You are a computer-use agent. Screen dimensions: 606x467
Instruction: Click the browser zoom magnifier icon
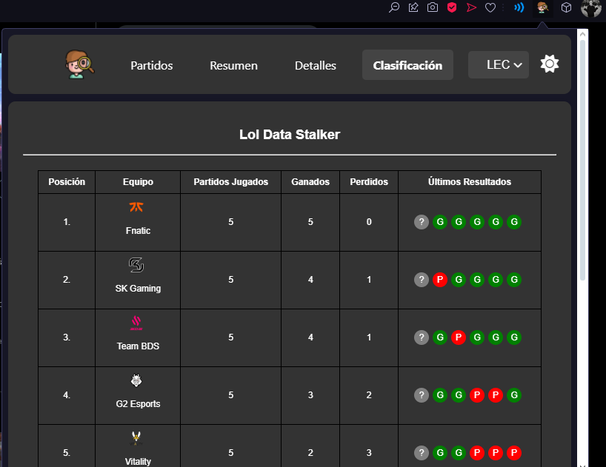click(x=394, y=7)
